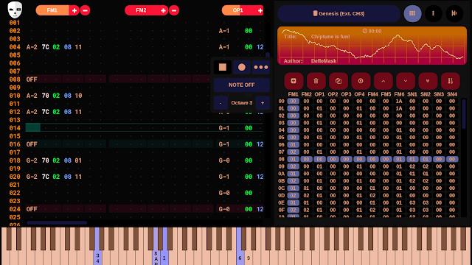Screen dimensions: 472x265
Task: Click the FM4 matrix column header
Action: click(x=372, y=94)
